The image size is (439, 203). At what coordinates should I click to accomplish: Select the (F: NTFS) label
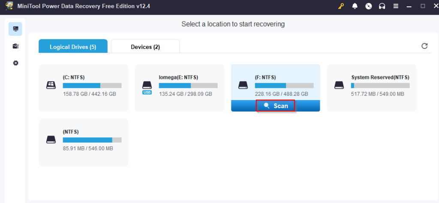tap(265, 77)
